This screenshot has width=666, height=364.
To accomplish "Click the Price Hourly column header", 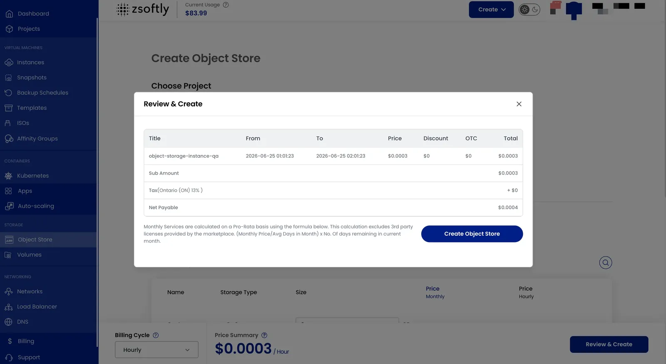I will point(526,292).
